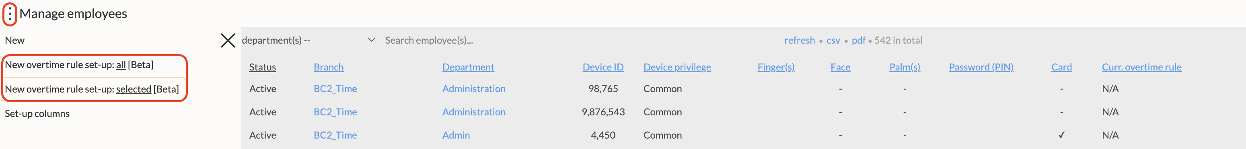This screenshot has width=1246, height=149.
Task: Sort by the Branch column header
Action: tap(329, 67)
